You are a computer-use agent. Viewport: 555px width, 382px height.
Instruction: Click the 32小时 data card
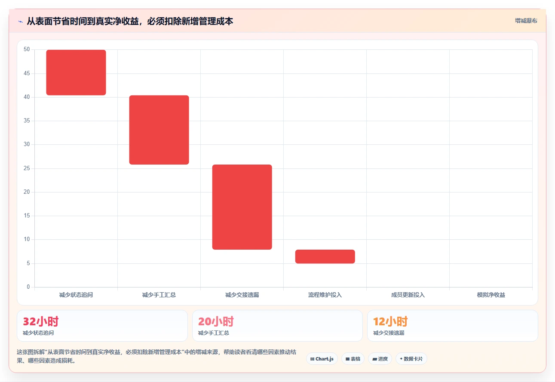coord(102,326)
